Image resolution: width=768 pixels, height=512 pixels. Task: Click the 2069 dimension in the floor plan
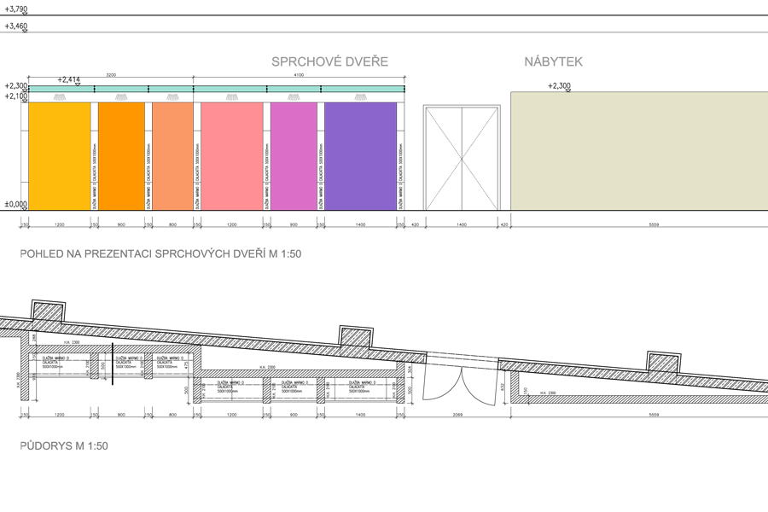point(457,415)
